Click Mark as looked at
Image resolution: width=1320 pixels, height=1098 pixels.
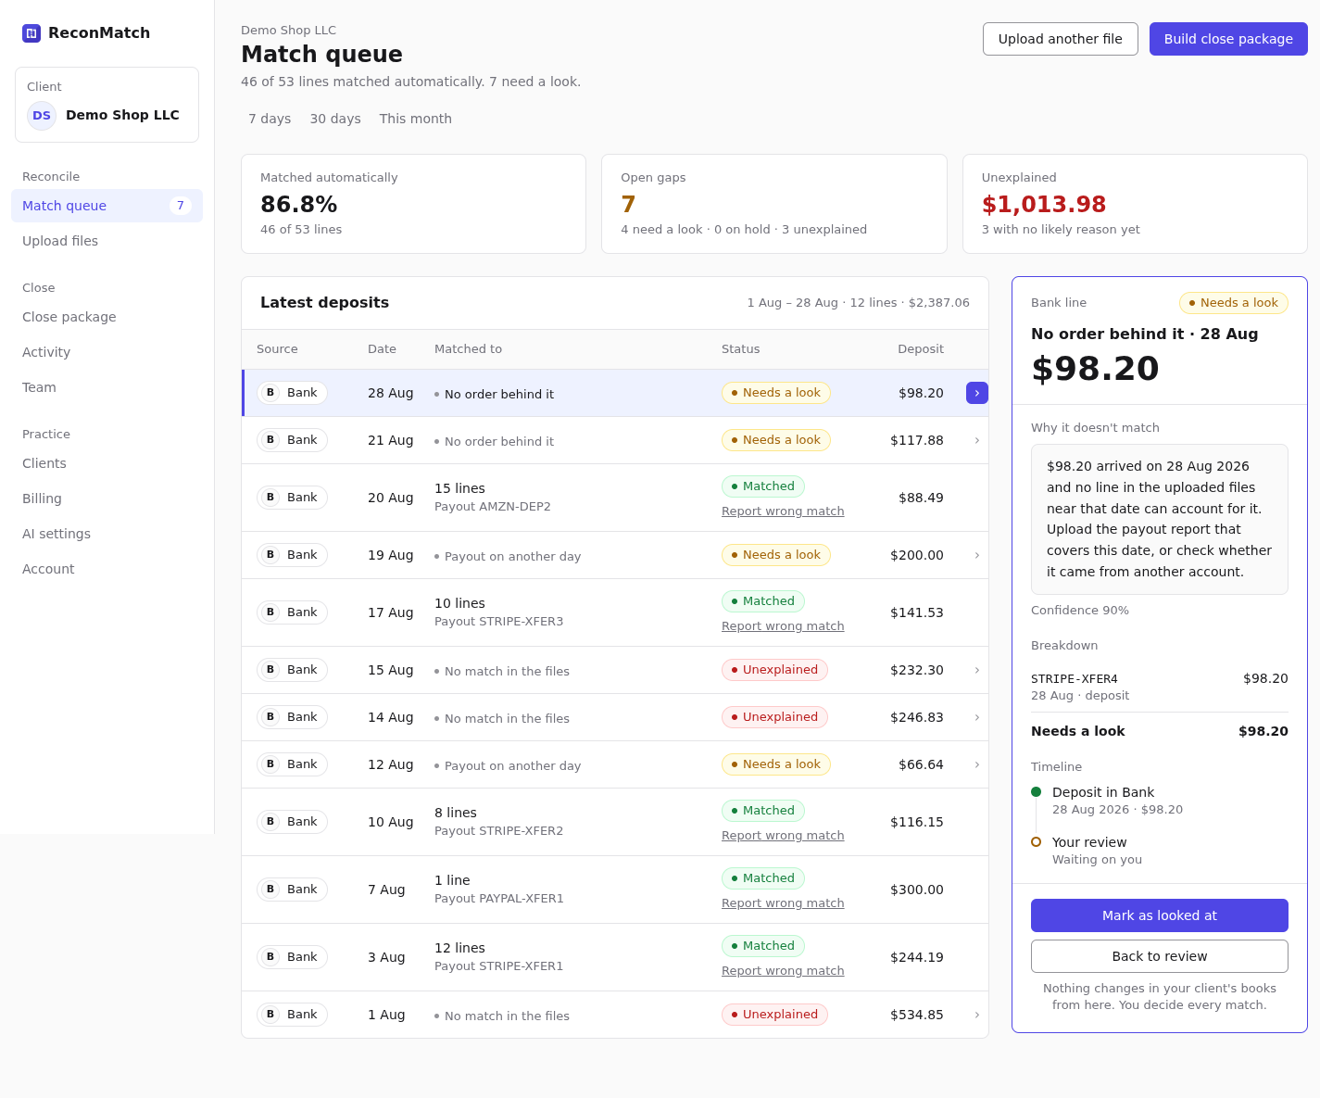click(x=1160, y=915)
